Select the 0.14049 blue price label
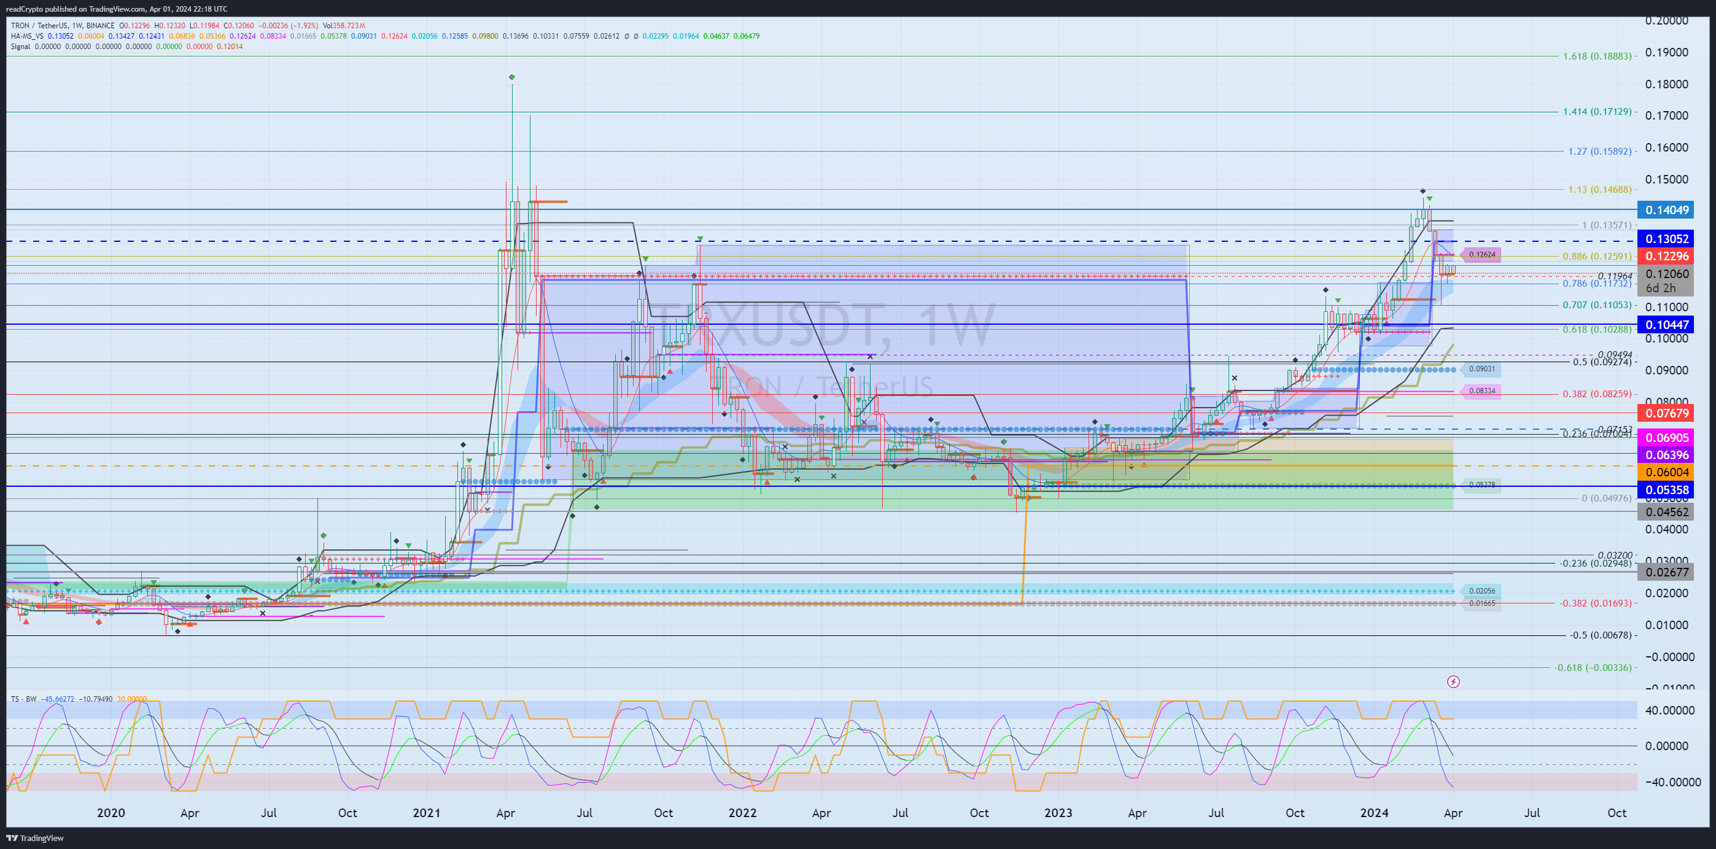Image resolution: width=1716 pixels, height=849 pixels. click(1667, 210)
